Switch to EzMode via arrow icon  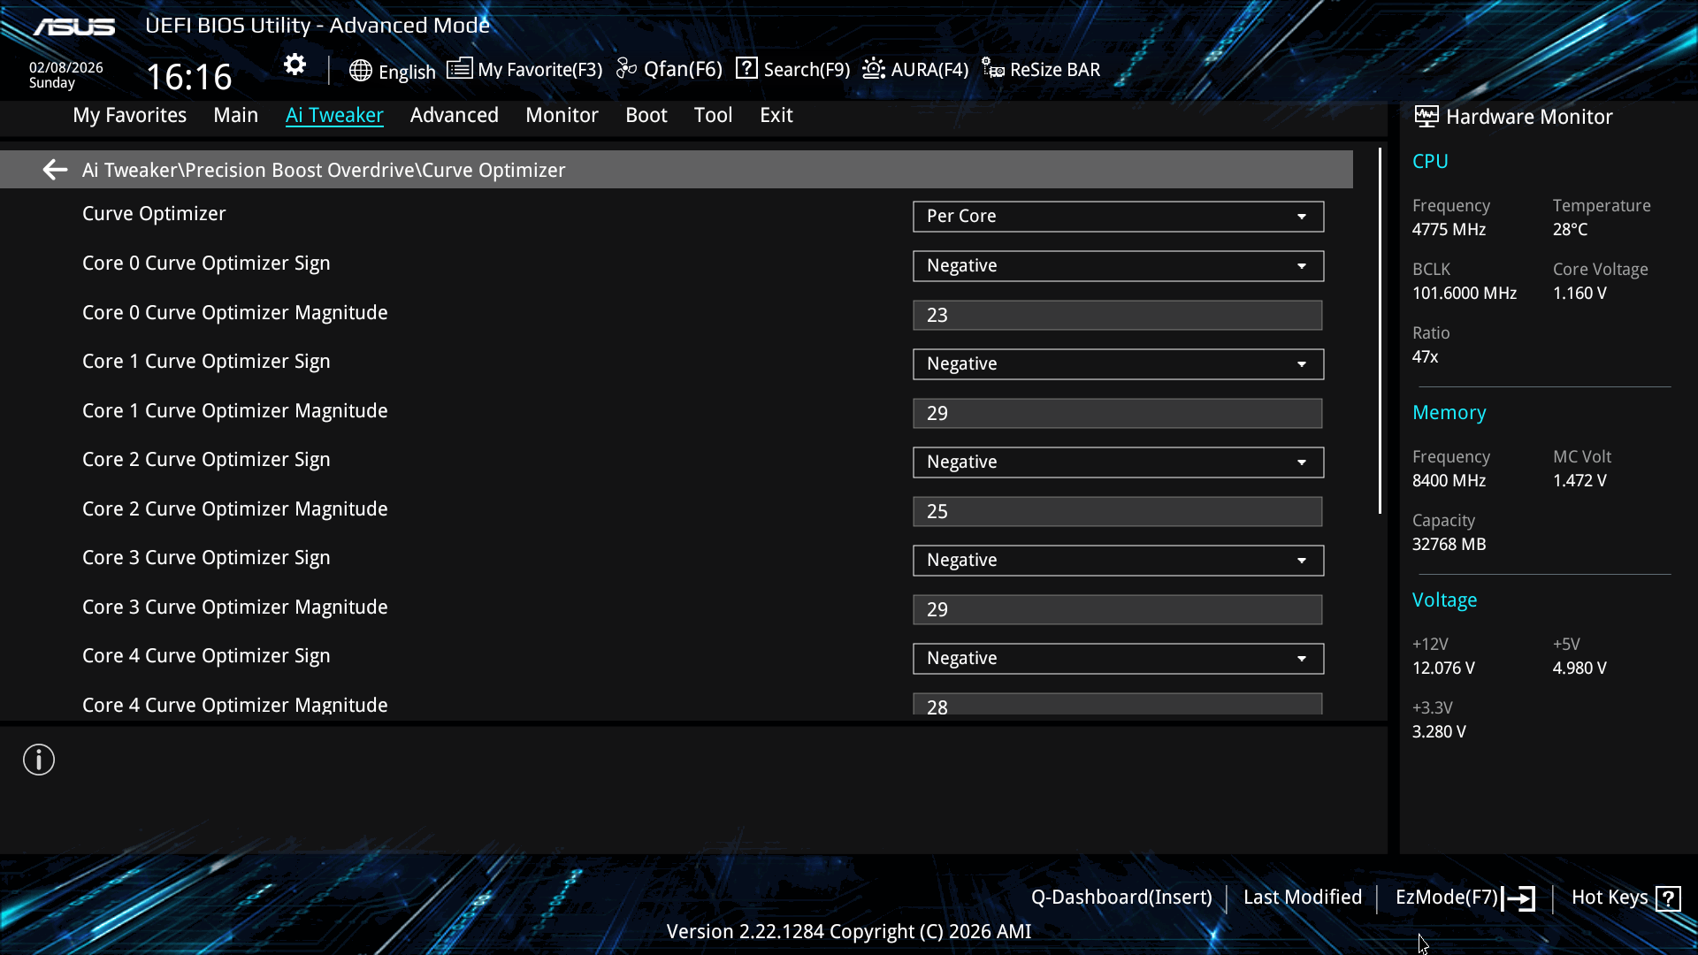click(1519, 898)
